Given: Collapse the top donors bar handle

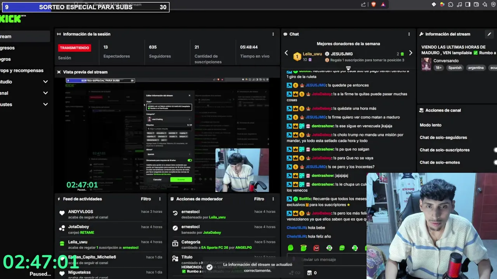Looking at the screenshot, I should [348, 68].
